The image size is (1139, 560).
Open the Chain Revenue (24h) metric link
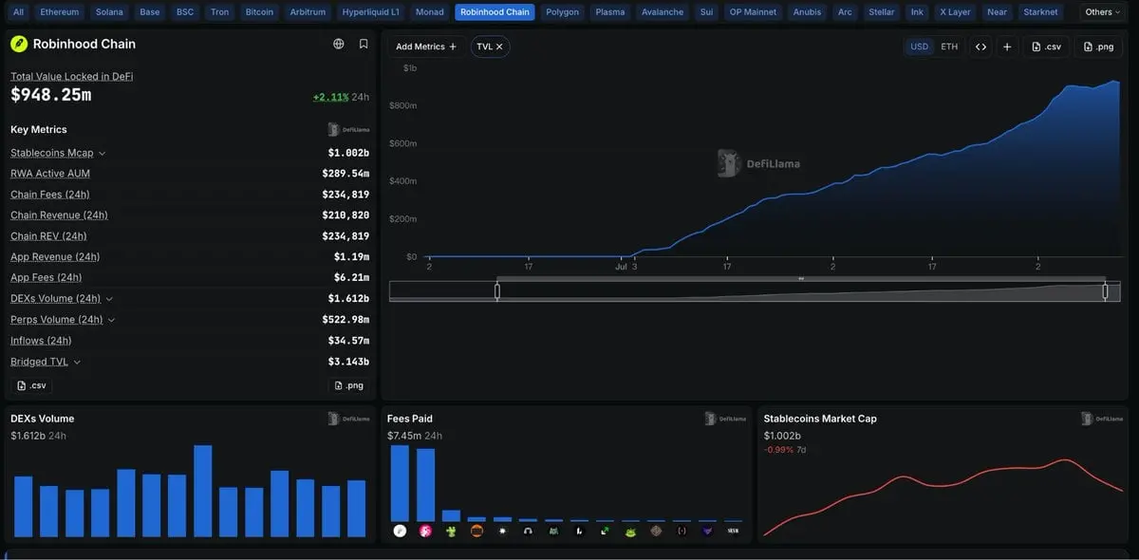[59, 215]
